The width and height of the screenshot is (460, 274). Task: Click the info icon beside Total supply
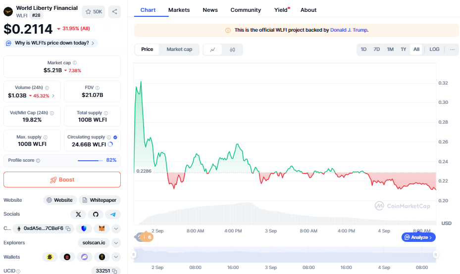tap(106, 113)
